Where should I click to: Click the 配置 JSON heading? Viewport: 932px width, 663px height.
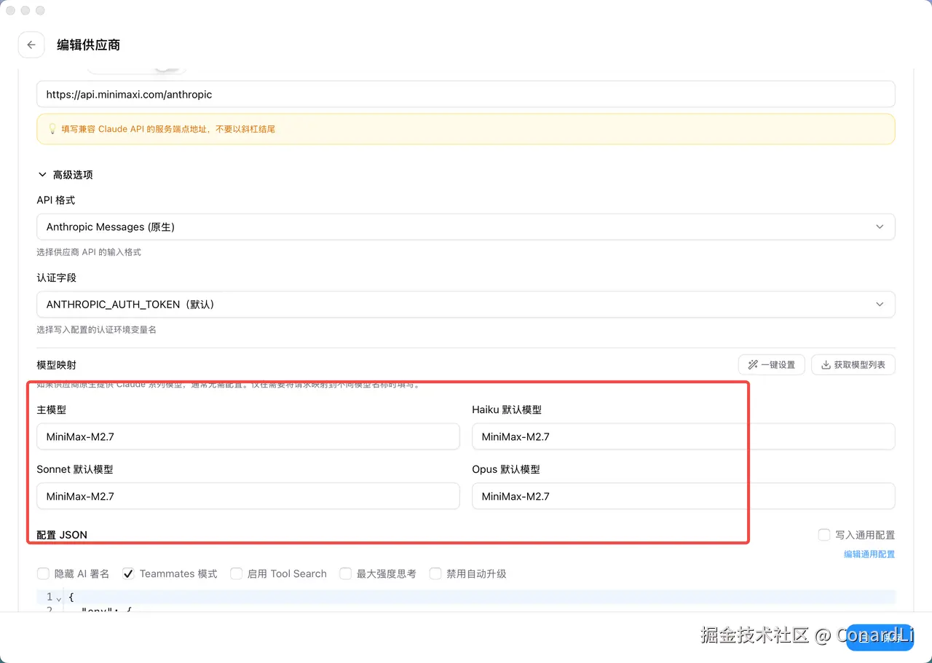click(x=62, y=535)
